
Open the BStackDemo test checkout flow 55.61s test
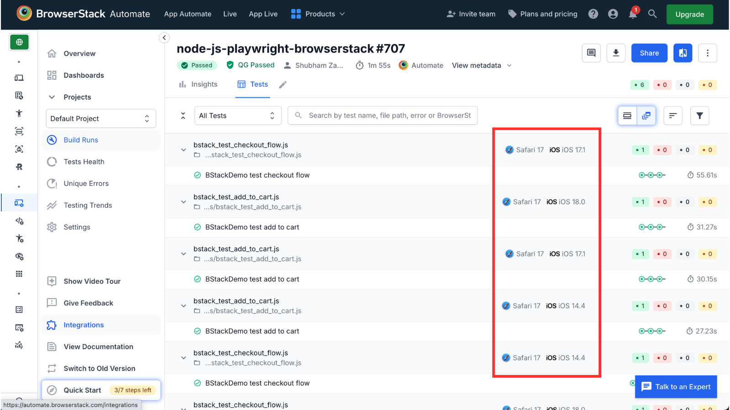(x=257, y=175)
